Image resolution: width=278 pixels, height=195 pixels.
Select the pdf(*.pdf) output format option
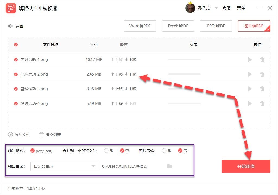click(x=42, y=151)
